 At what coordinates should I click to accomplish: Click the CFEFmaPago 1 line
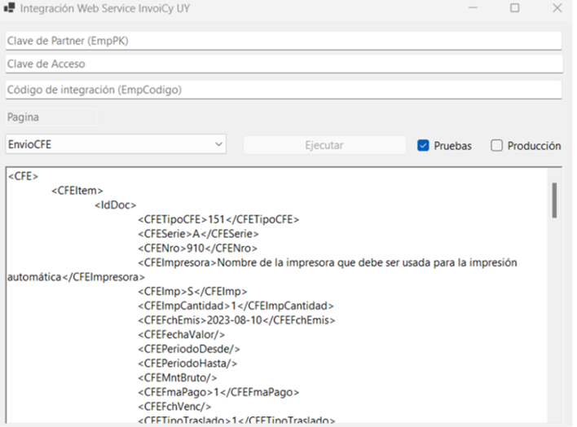(218, 392)
